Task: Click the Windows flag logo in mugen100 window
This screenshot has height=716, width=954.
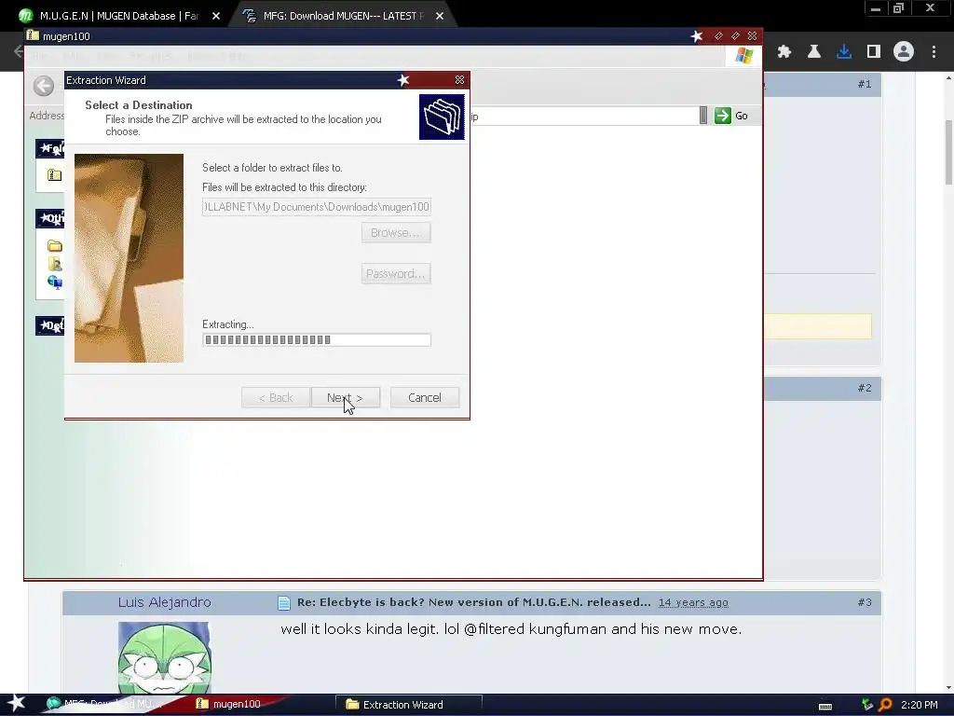Action: tap(743, 56)
